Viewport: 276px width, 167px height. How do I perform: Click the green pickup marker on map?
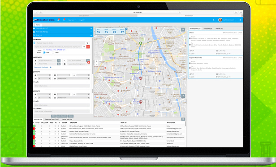(x=141, y=43)
